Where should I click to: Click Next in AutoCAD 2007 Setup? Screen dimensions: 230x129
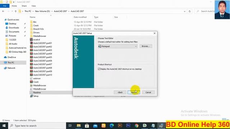click(134, 92)
